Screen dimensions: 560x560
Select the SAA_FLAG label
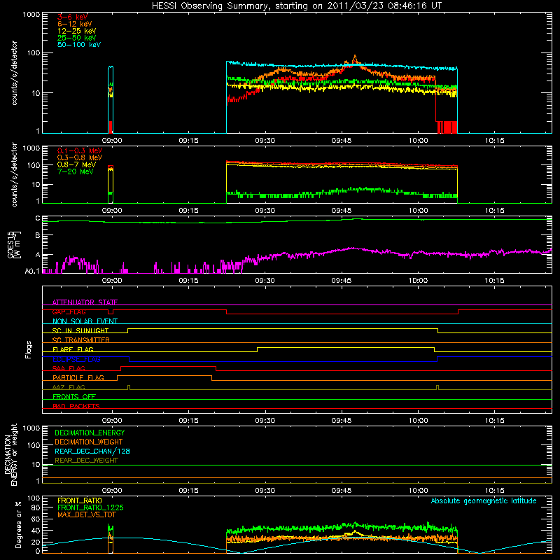point(69,368)
